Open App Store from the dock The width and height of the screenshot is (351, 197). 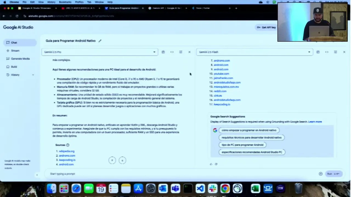[x=138, y=189]
